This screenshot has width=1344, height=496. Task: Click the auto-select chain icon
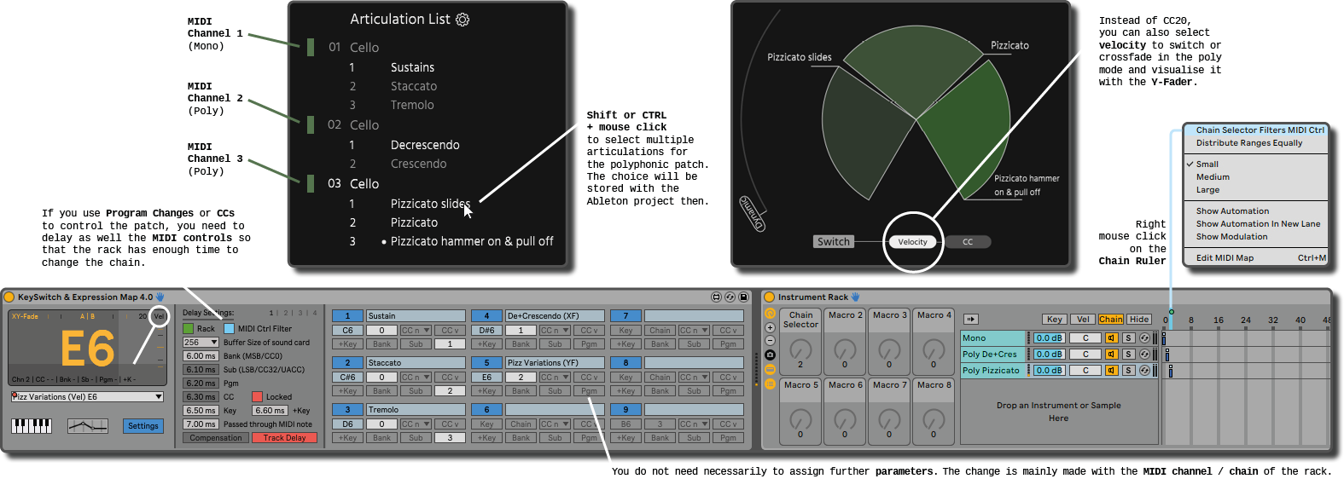coord(971,320)
